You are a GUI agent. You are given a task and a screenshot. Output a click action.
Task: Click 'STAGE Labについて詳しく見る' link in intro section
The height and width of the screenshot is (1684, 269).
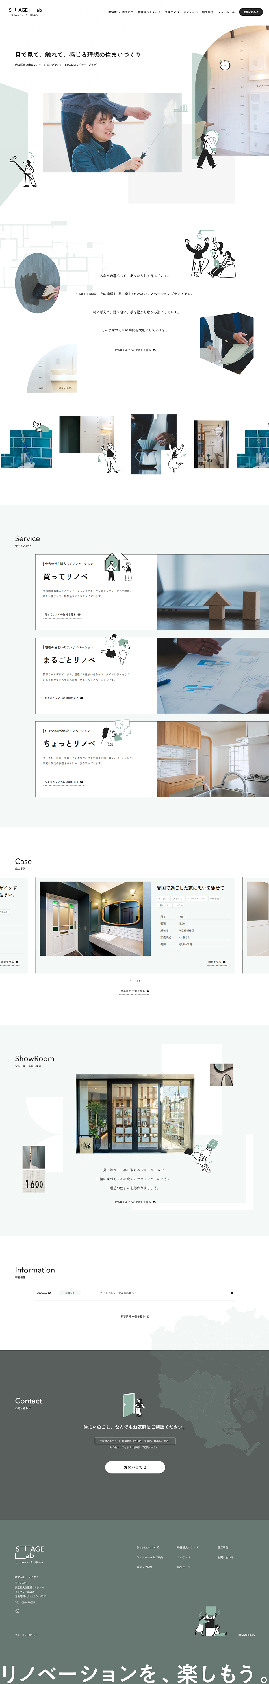pos(134,350)
